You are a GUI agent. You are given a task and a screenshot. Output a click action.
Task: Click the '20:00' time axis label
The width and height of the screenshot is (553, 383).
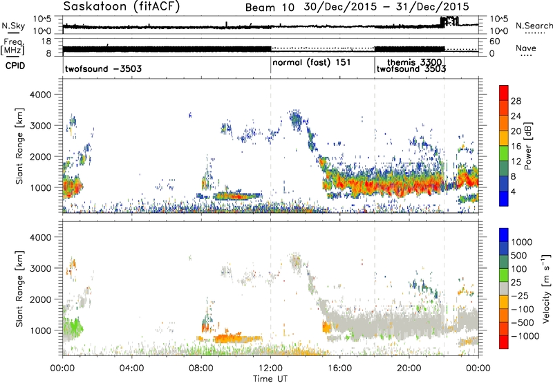(x=409, y=368)
